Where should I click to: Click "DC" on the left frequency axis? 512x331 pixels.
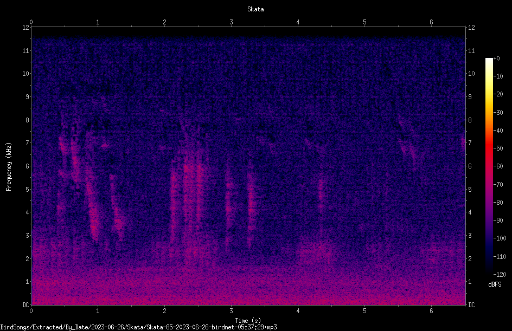[25, 305]
